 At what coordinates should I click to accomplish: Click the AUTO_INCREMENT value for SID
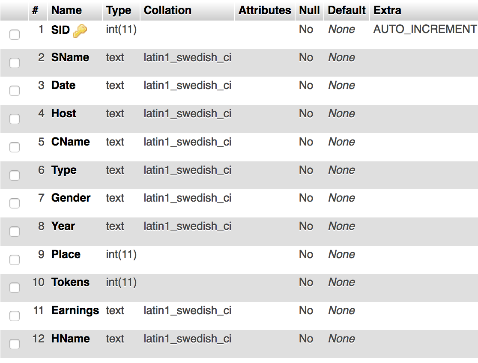[425, 29]
